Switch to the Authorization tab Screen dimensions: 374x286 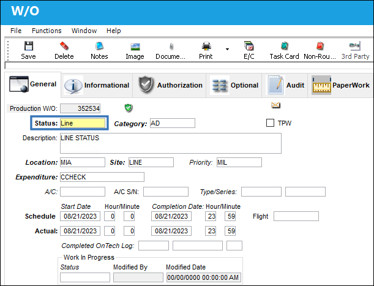[x=170, y=85]
